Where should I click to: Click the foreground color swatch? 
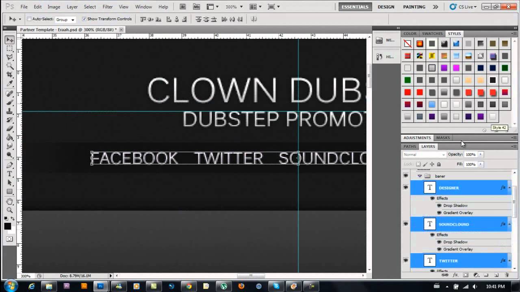(8, 226)
